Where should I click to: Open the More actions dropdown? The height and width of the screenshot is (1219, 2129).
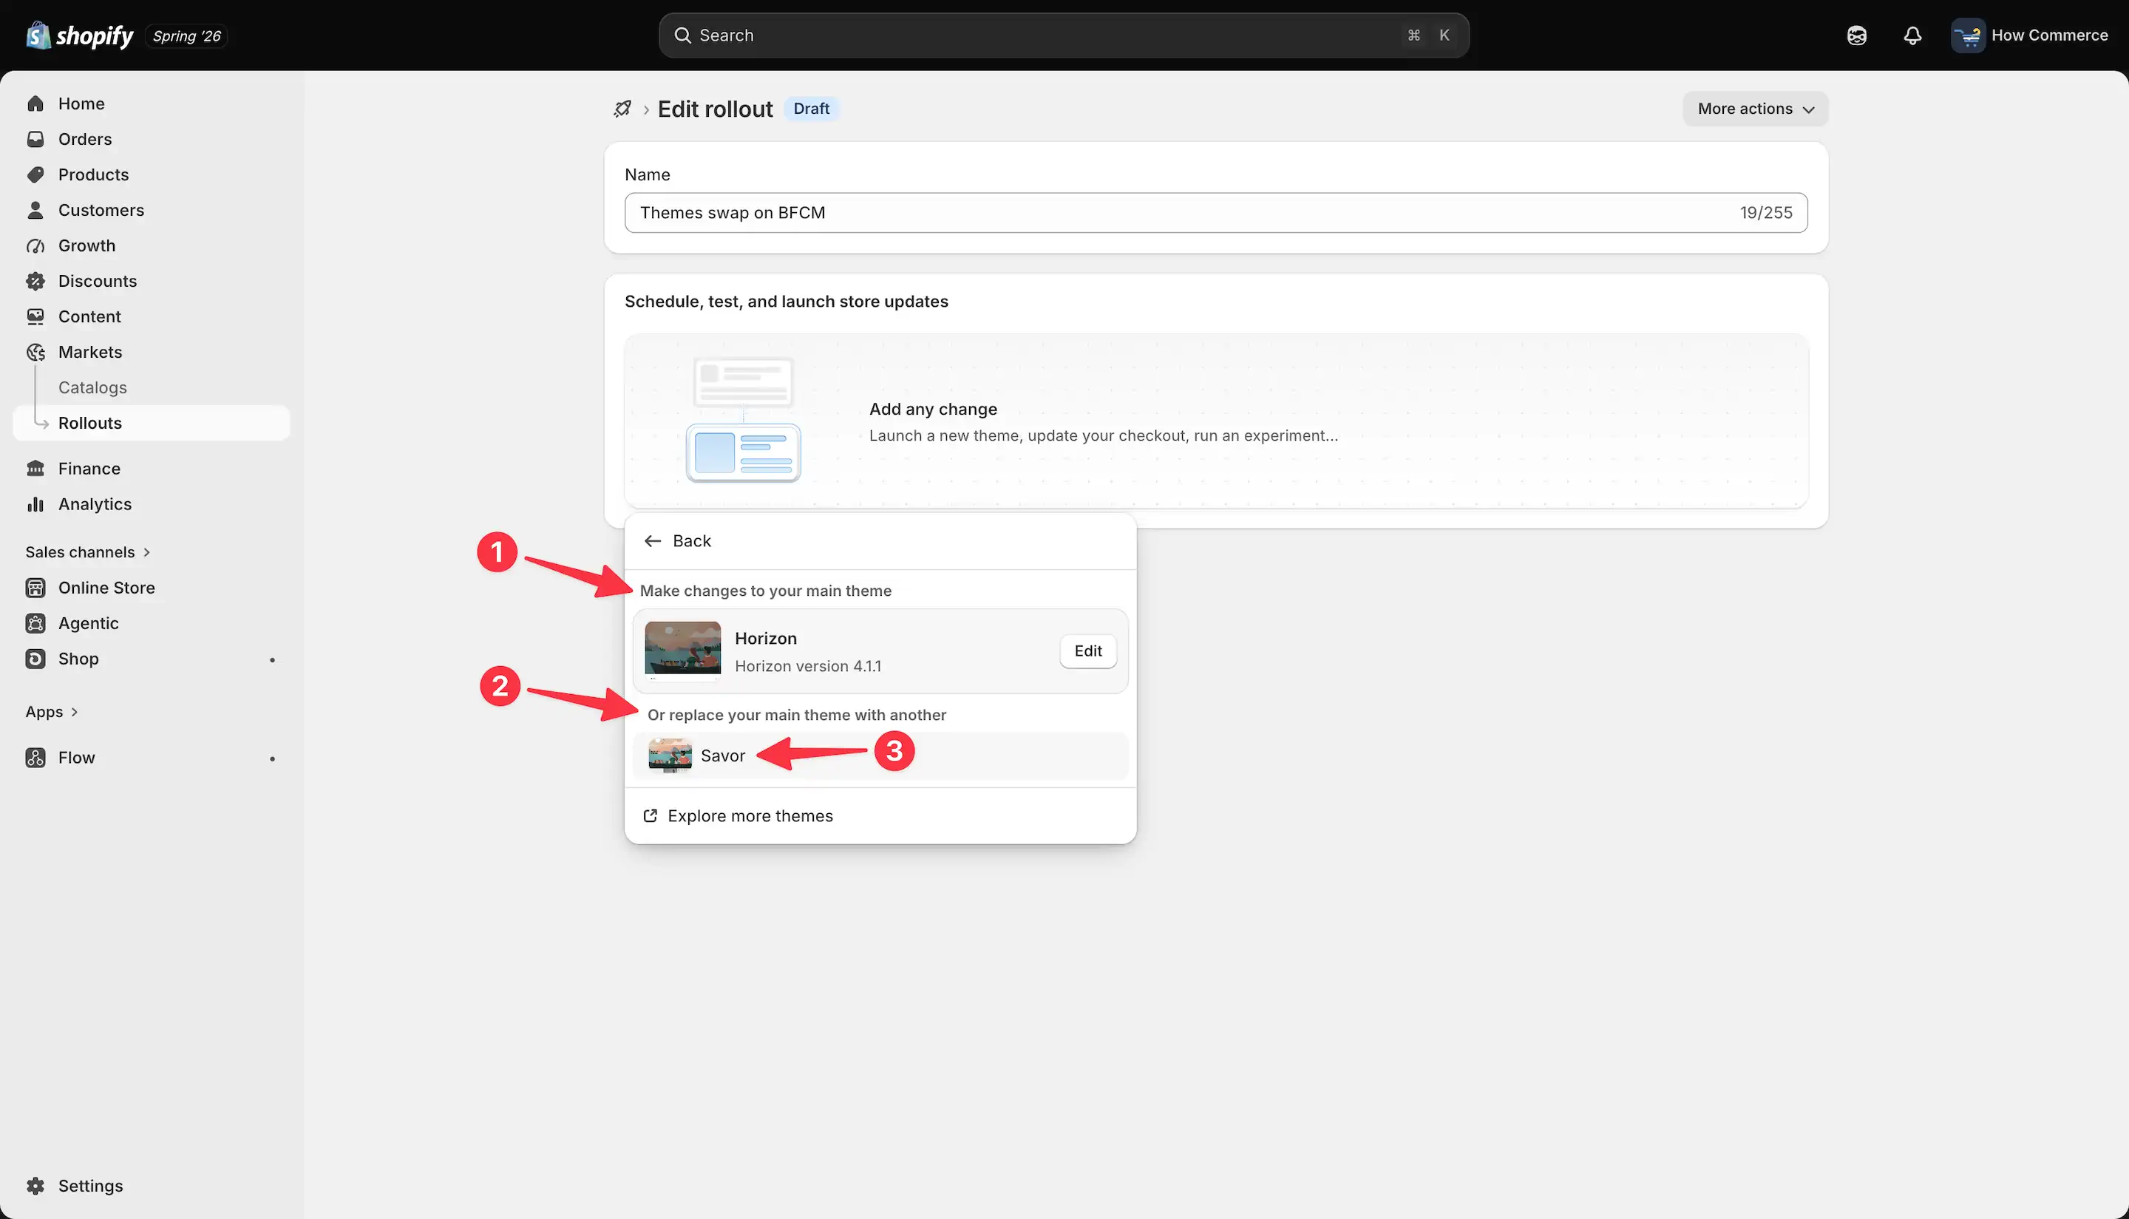pos(1756,109)
